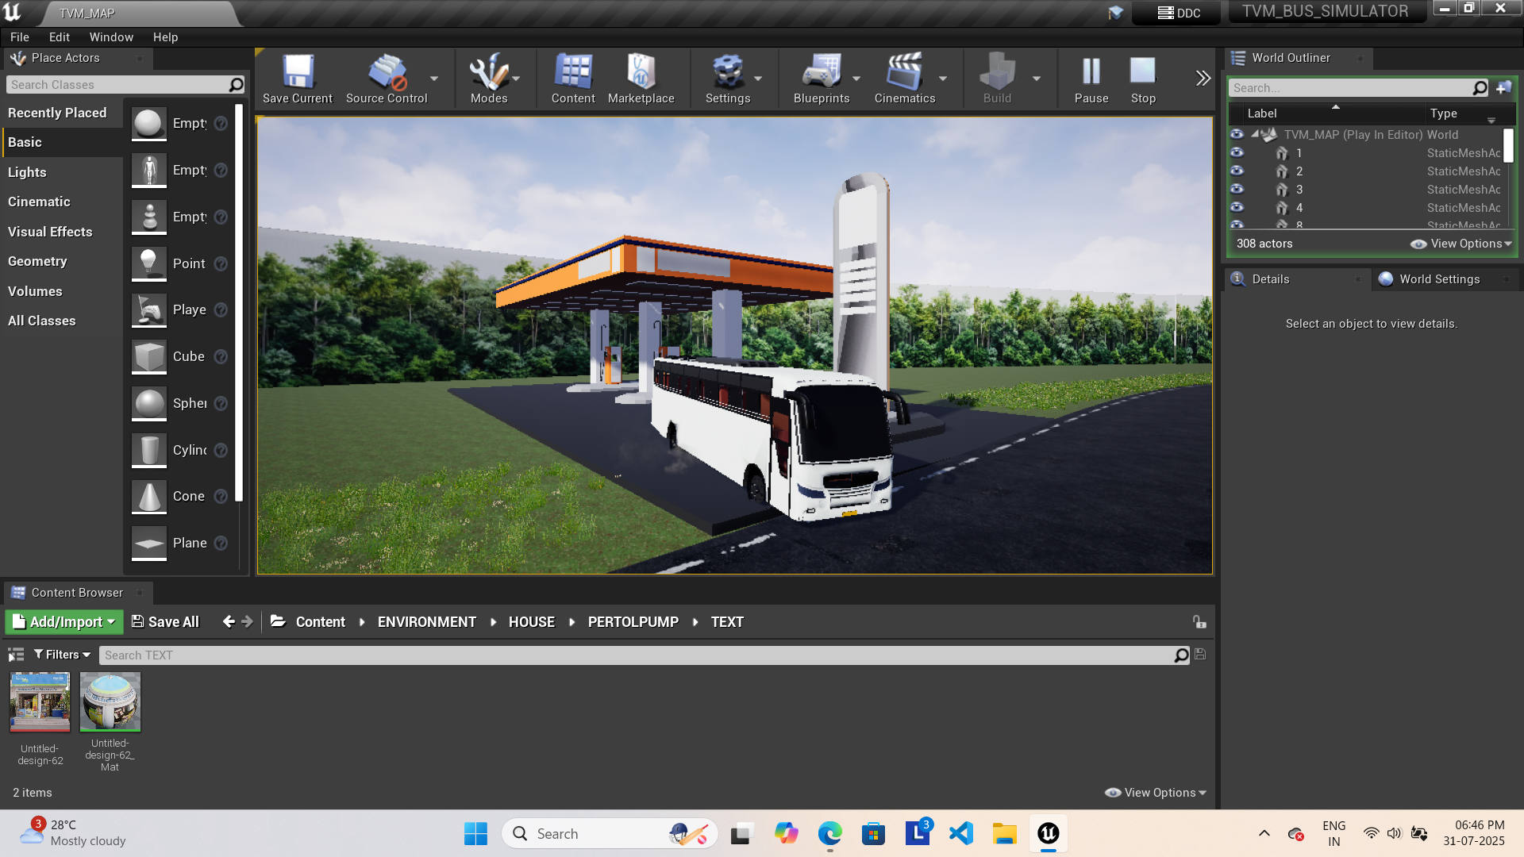Hide StaticMeshActor labeled 3 in World Outliner

(x=1237, y=190)
